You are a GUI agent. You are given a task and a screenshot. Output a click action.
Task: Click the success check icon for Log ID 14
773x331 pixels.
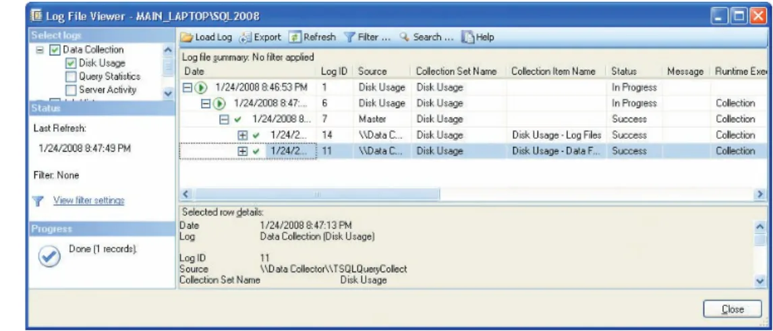[x=256, y=135]
